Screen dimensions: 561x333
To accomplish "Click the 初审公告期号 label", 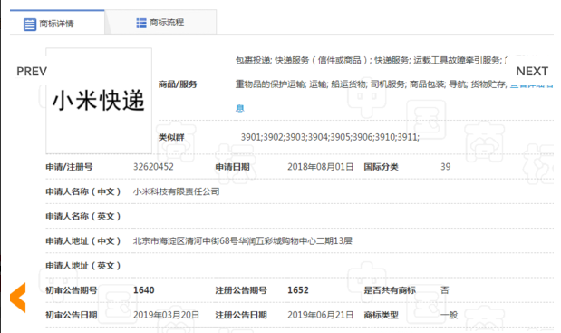I will click(72, 290).
